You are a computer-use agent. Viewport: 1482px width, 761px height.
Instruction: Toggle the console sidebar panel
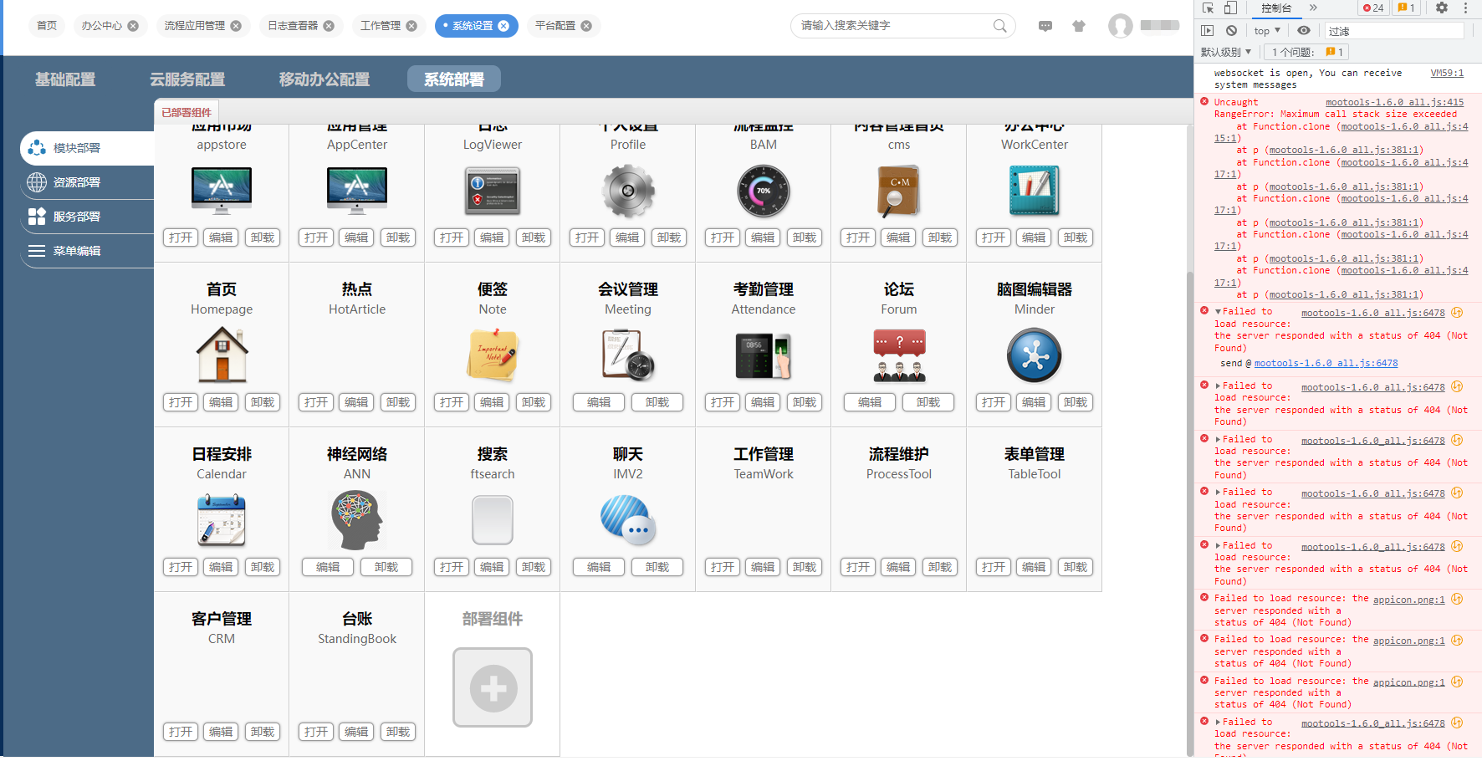1207,31
